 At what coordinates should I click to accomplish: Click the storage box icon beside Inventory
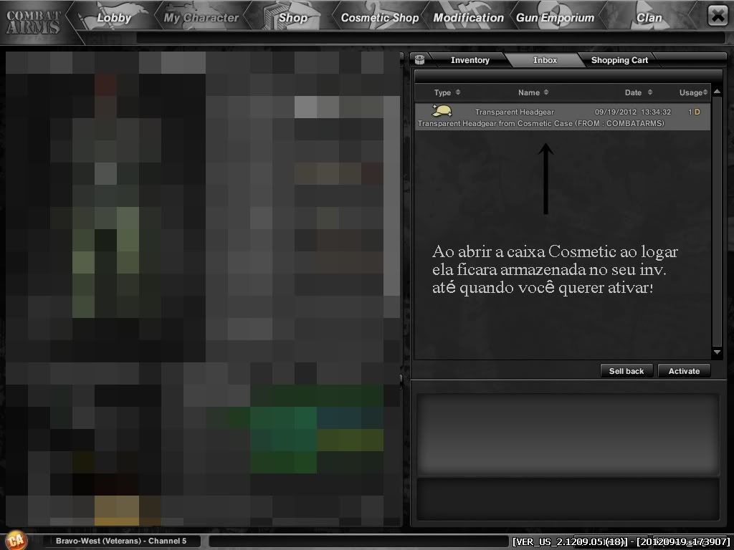click(420, 59)
